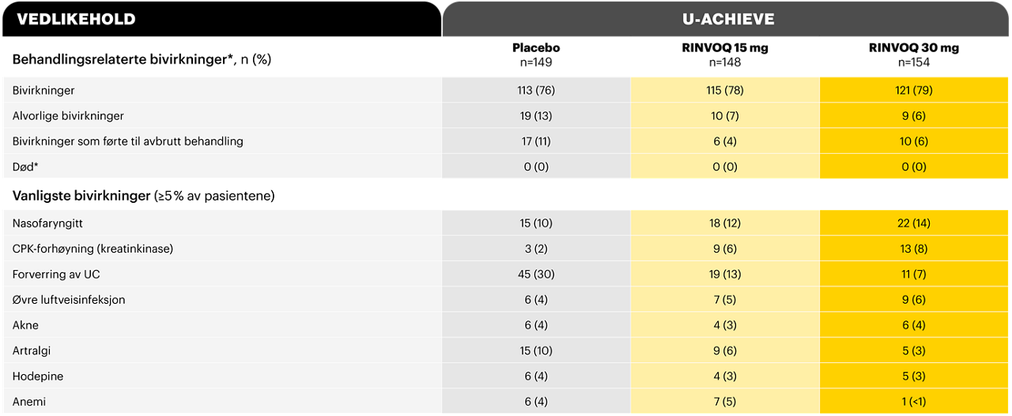
Task: Select the Behandlingsrelaterte bivirkninger heading
Action: click(x=142, y=59)
